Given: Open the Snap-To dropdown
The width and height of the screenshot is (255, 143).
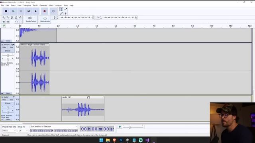Looking at the screenshot, I should (23, 131).
